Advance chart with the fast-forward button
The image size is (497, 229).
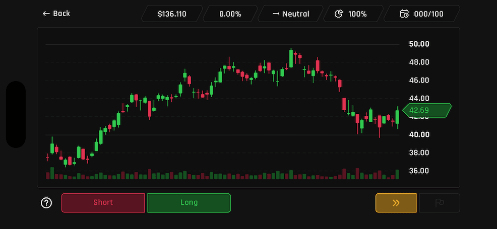point(396,203)
